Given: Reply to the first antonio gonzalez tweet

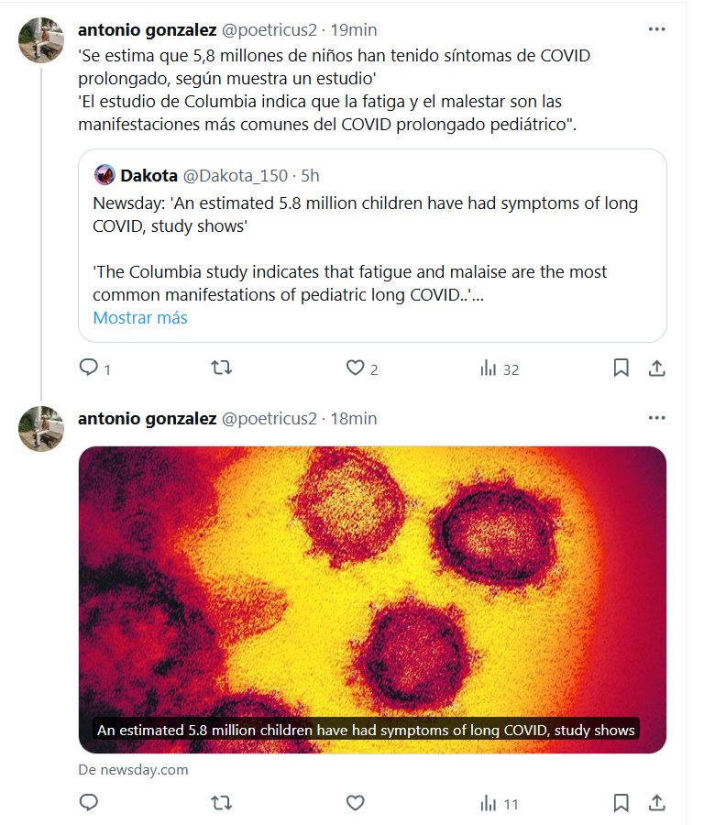Looking at the screenshot, I should click(89, 368).
